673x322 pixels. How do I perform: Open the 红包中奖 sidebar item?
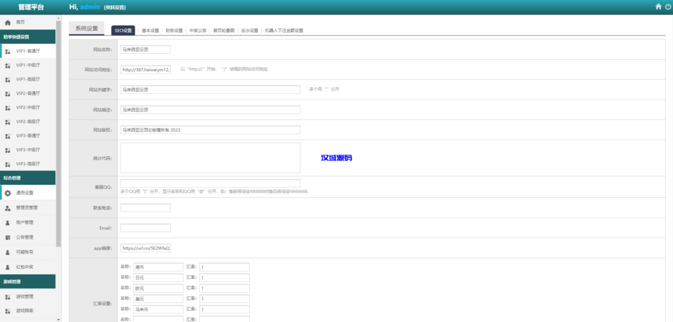25,266
